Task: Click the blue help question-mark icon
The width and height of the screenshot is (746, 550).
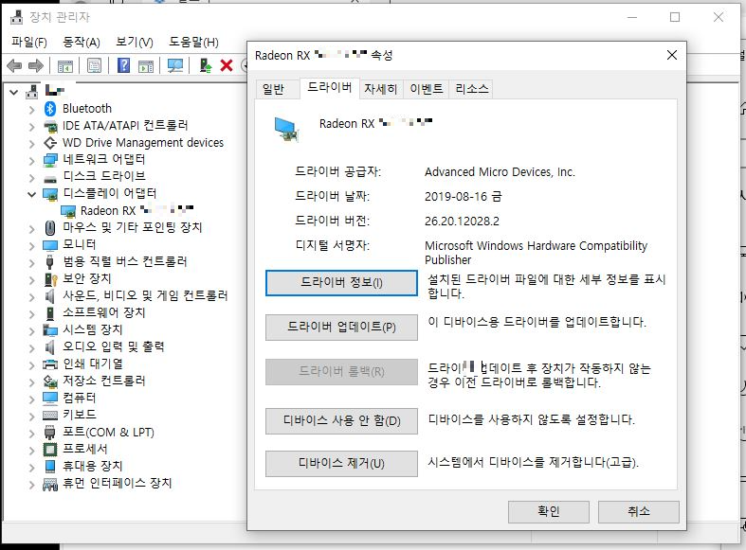Action: pyautogui.click(x=123, y=65)
